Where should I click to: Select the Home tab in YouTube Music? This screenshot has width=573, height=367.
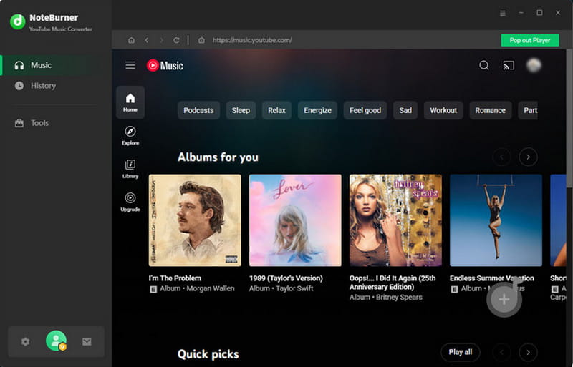[130, 102]
